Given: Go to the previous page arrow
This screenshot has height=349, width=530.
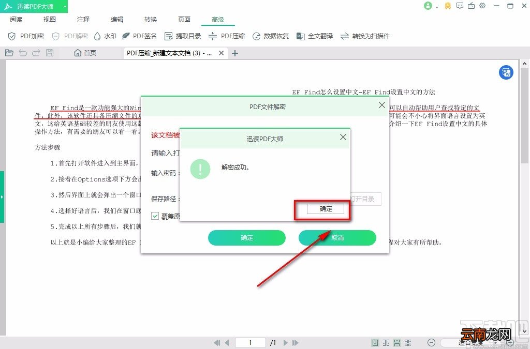Looking at the screenshot, I should [x=227, y=343].
